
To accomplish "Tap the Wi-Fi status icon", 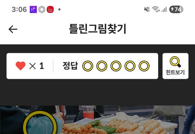I will 156,9.
